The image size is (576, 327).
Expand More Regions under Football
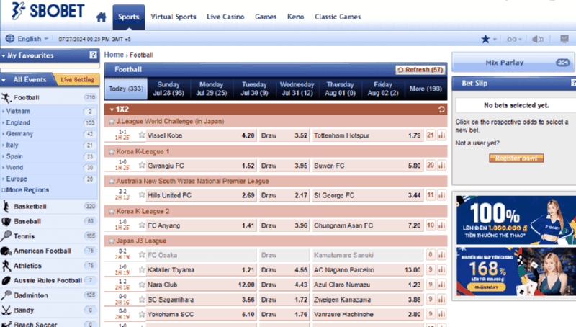click(x=26, y=190)
